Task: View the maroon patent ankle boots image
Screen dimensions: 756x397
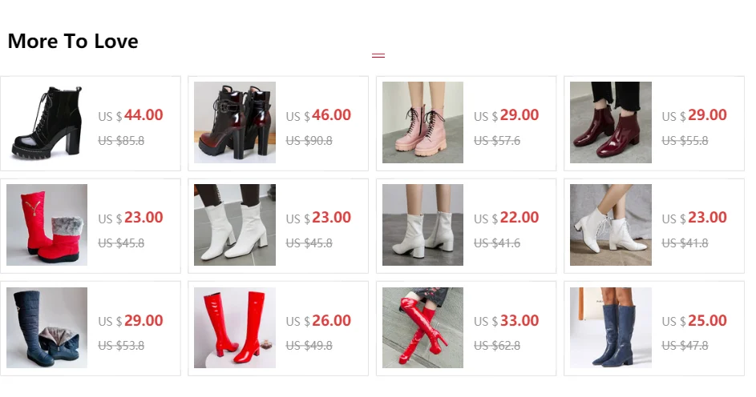Action: (611, 122)
